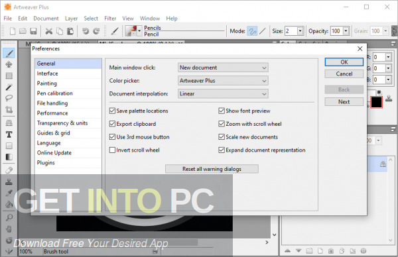Open the Opacity dropdown arrow
Screen dimensions: 398x257
(x=346, y=31)
